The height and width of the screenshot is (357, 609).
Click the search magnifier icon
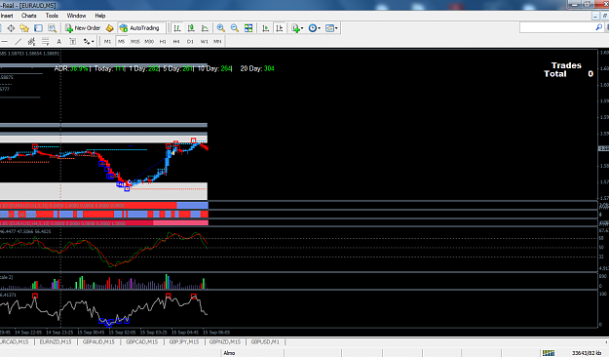point(599,27)
